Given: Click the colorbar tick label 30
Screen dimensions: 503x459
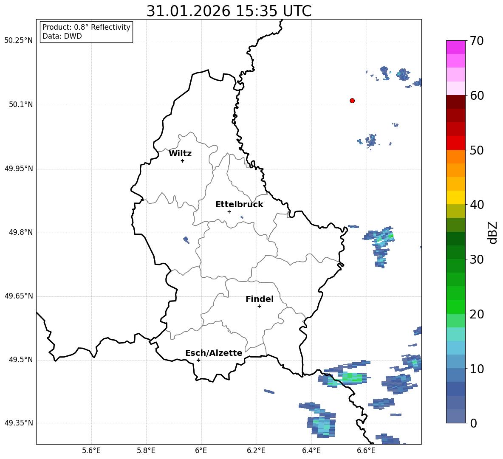Looking at the screenshot, I should click(477, 259).
